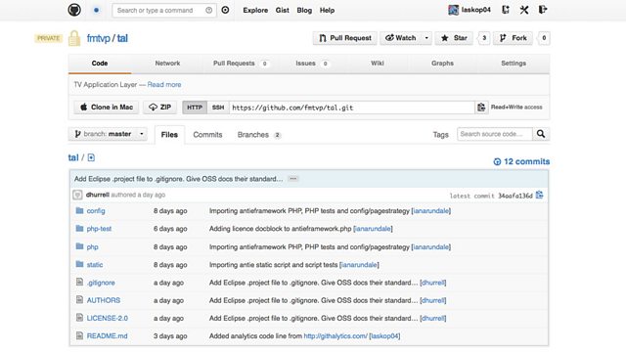
Task: Focus the Search source code field
Action: (495, 134)
